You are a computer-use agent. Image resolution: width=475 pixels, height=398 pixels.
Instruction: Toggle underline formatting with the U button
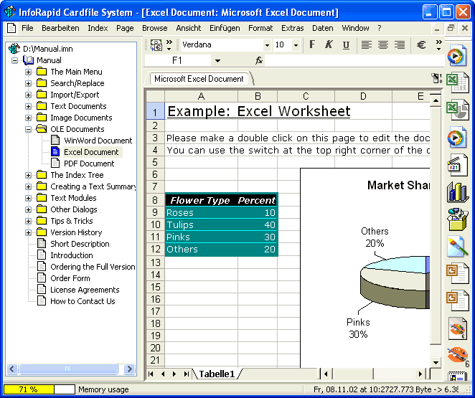coord(346,45)
